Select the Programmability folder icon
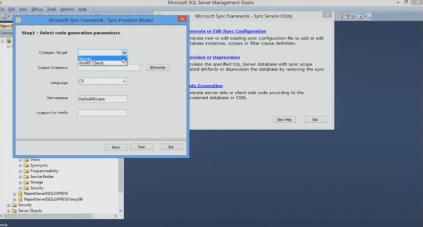Image resolution: width=423 pixels, height=227 pixels. click(x=26, y=171)
